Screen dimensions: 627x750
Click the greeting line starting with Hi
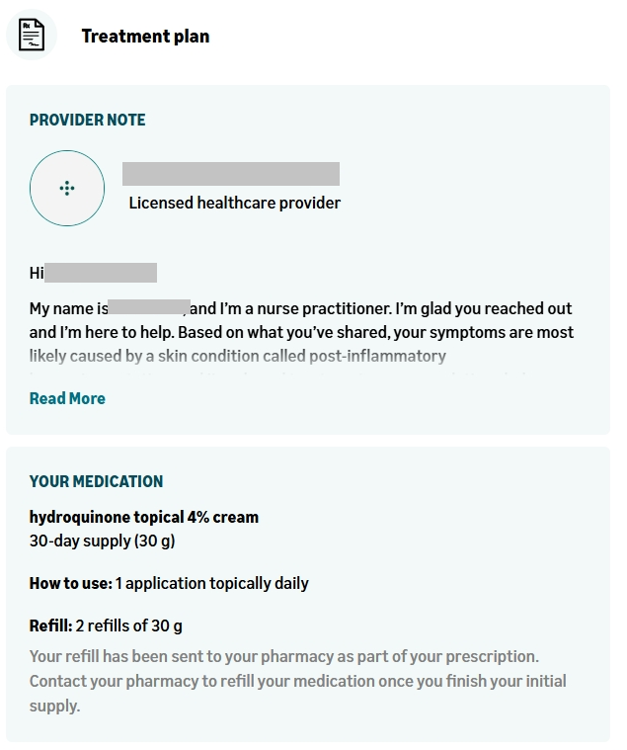tap(93, 273)
